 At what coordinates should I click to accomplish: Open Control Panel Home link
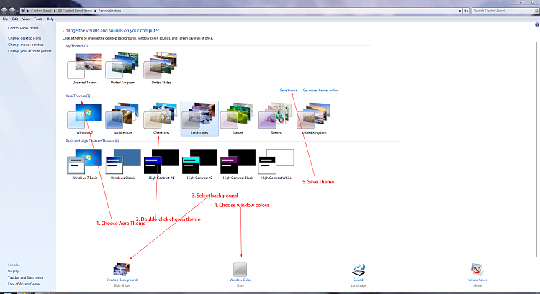pyautogui.click(x=23, y=28)
